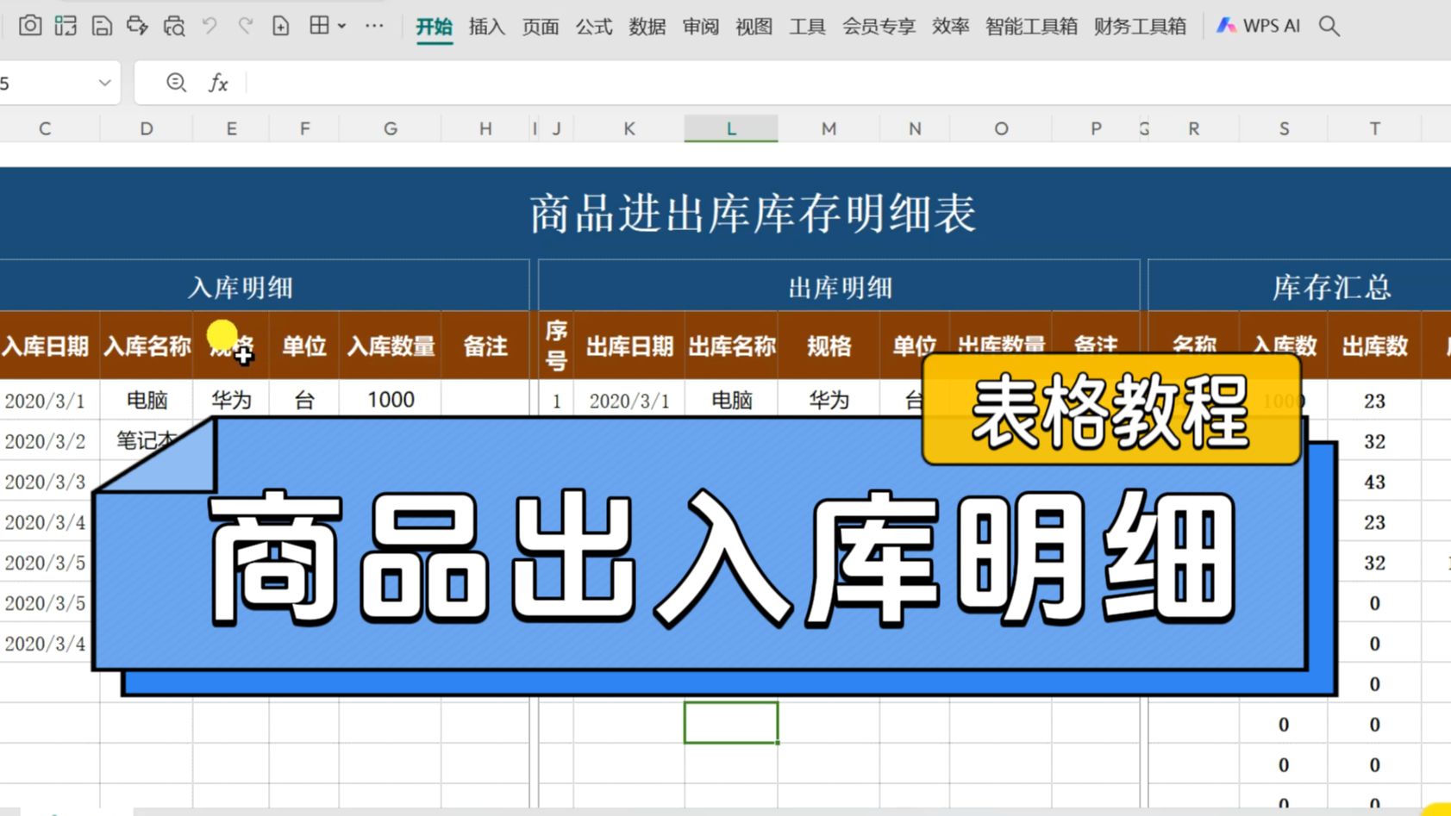Viewport: 1451px width, 816px height.
Task: Create a new document with page-plus icon
Action: click(281, 26)
